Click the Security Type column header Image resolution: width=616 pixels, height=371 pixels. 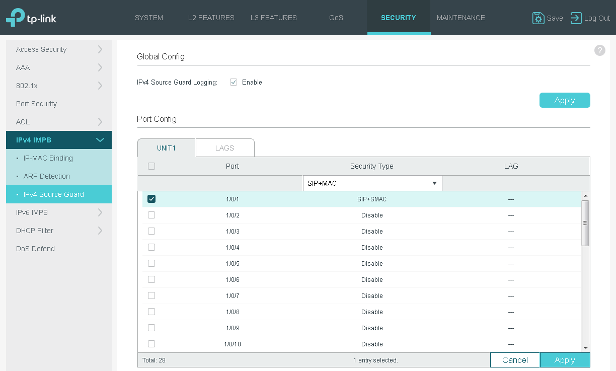point(372,166)
